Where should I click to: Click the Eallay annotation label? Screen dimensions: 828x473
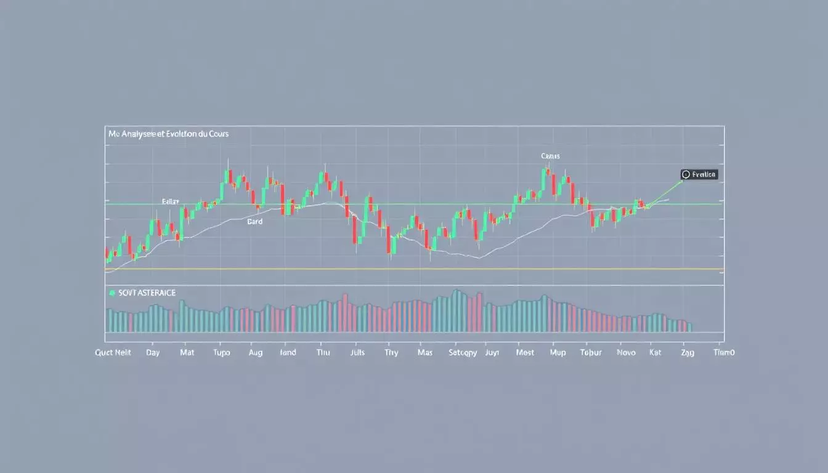tap(171, 201)
